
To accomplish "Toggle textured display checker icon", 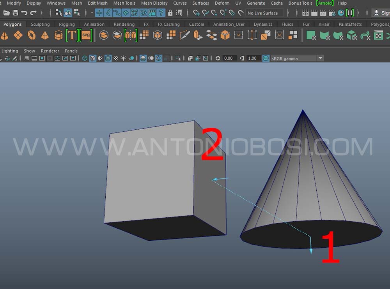I will tap(116, 58).
